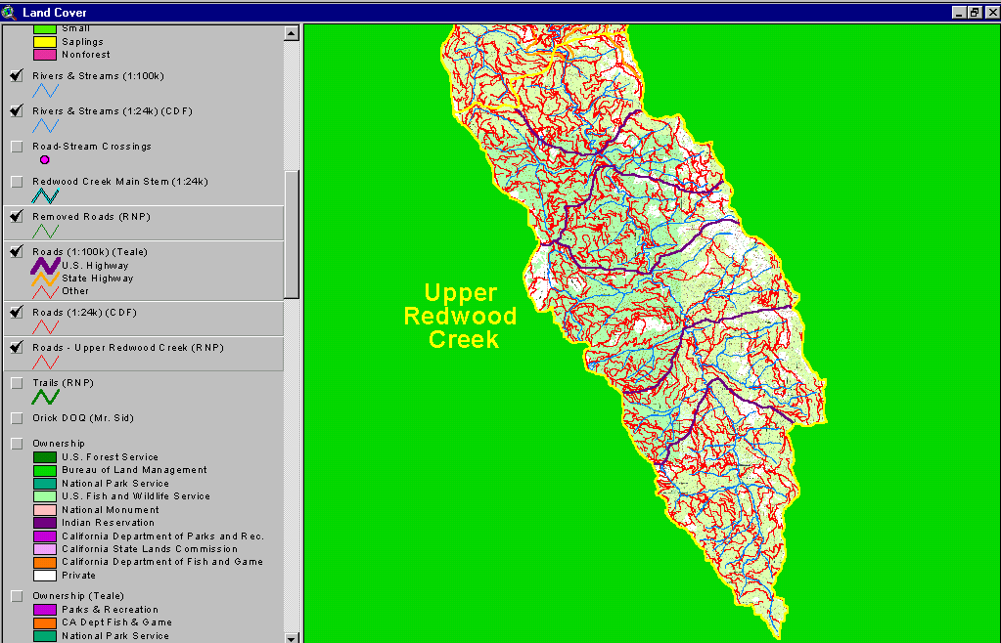1001x643 pixels.
Task: Click the Rivers & Streams (1:100k) blue line symbol
Action: coord(45,91)
